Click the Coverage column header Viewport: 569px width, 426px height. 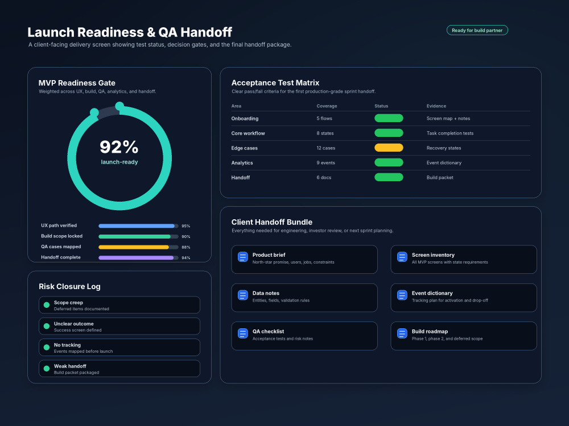coord(327,106)
